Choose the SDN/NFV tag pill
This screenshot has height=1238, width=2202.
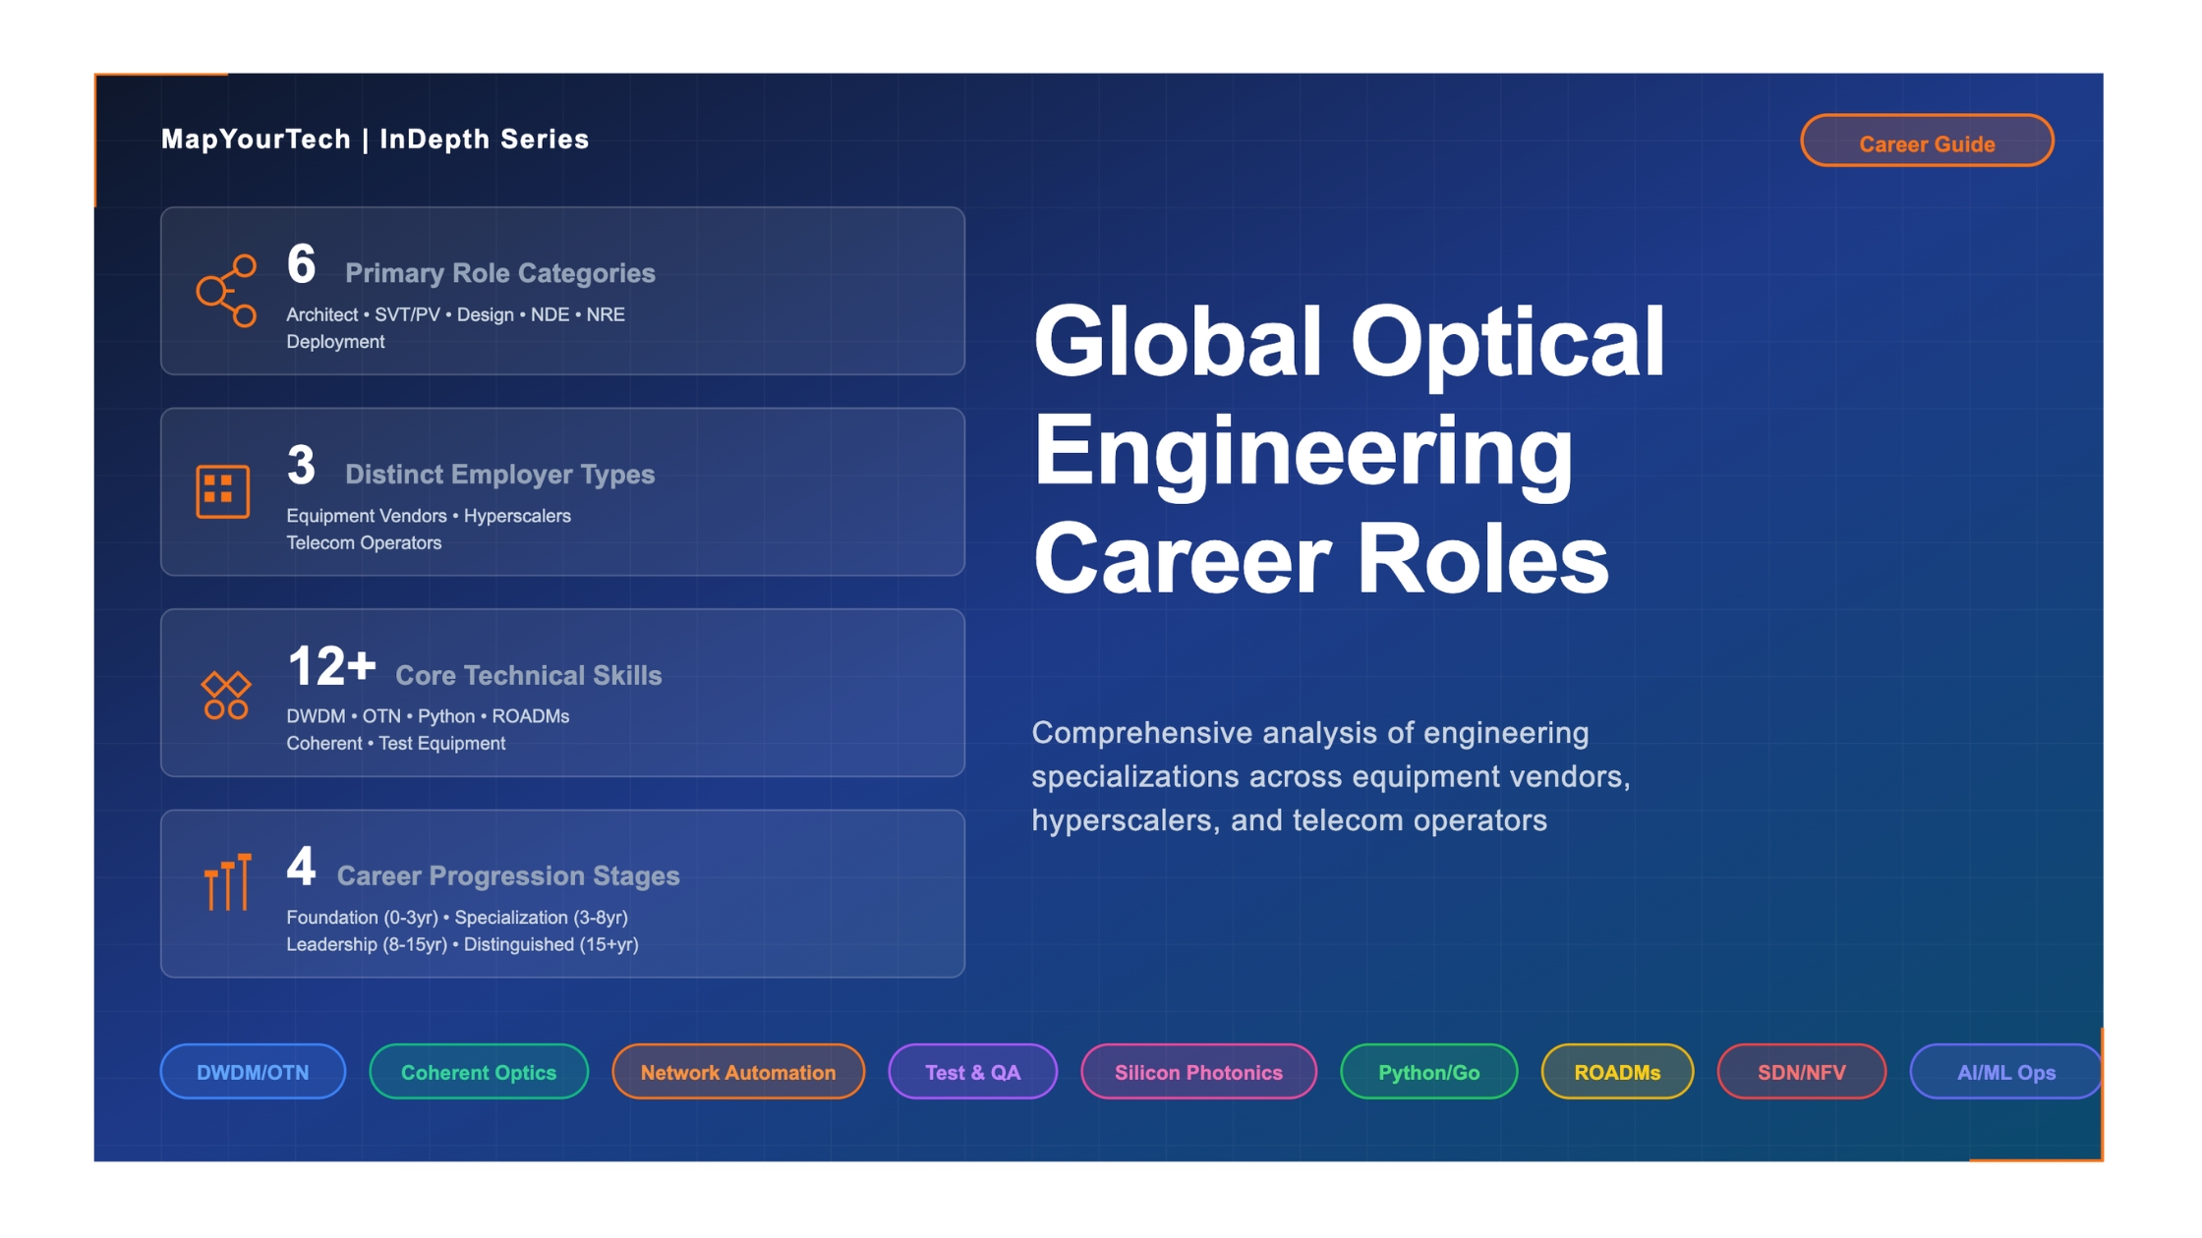1801,1072
